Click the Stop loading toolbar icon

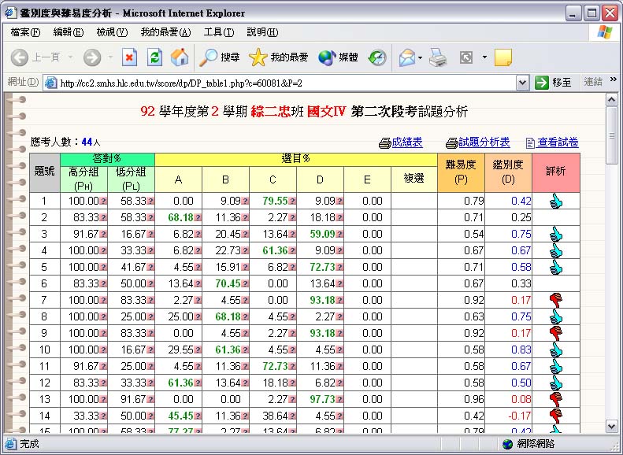tap(130, 57)
